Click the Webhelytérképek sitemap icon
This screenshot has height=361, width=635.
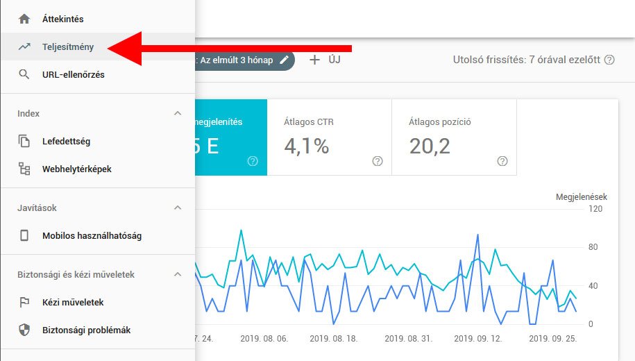[x=24, y=169]
